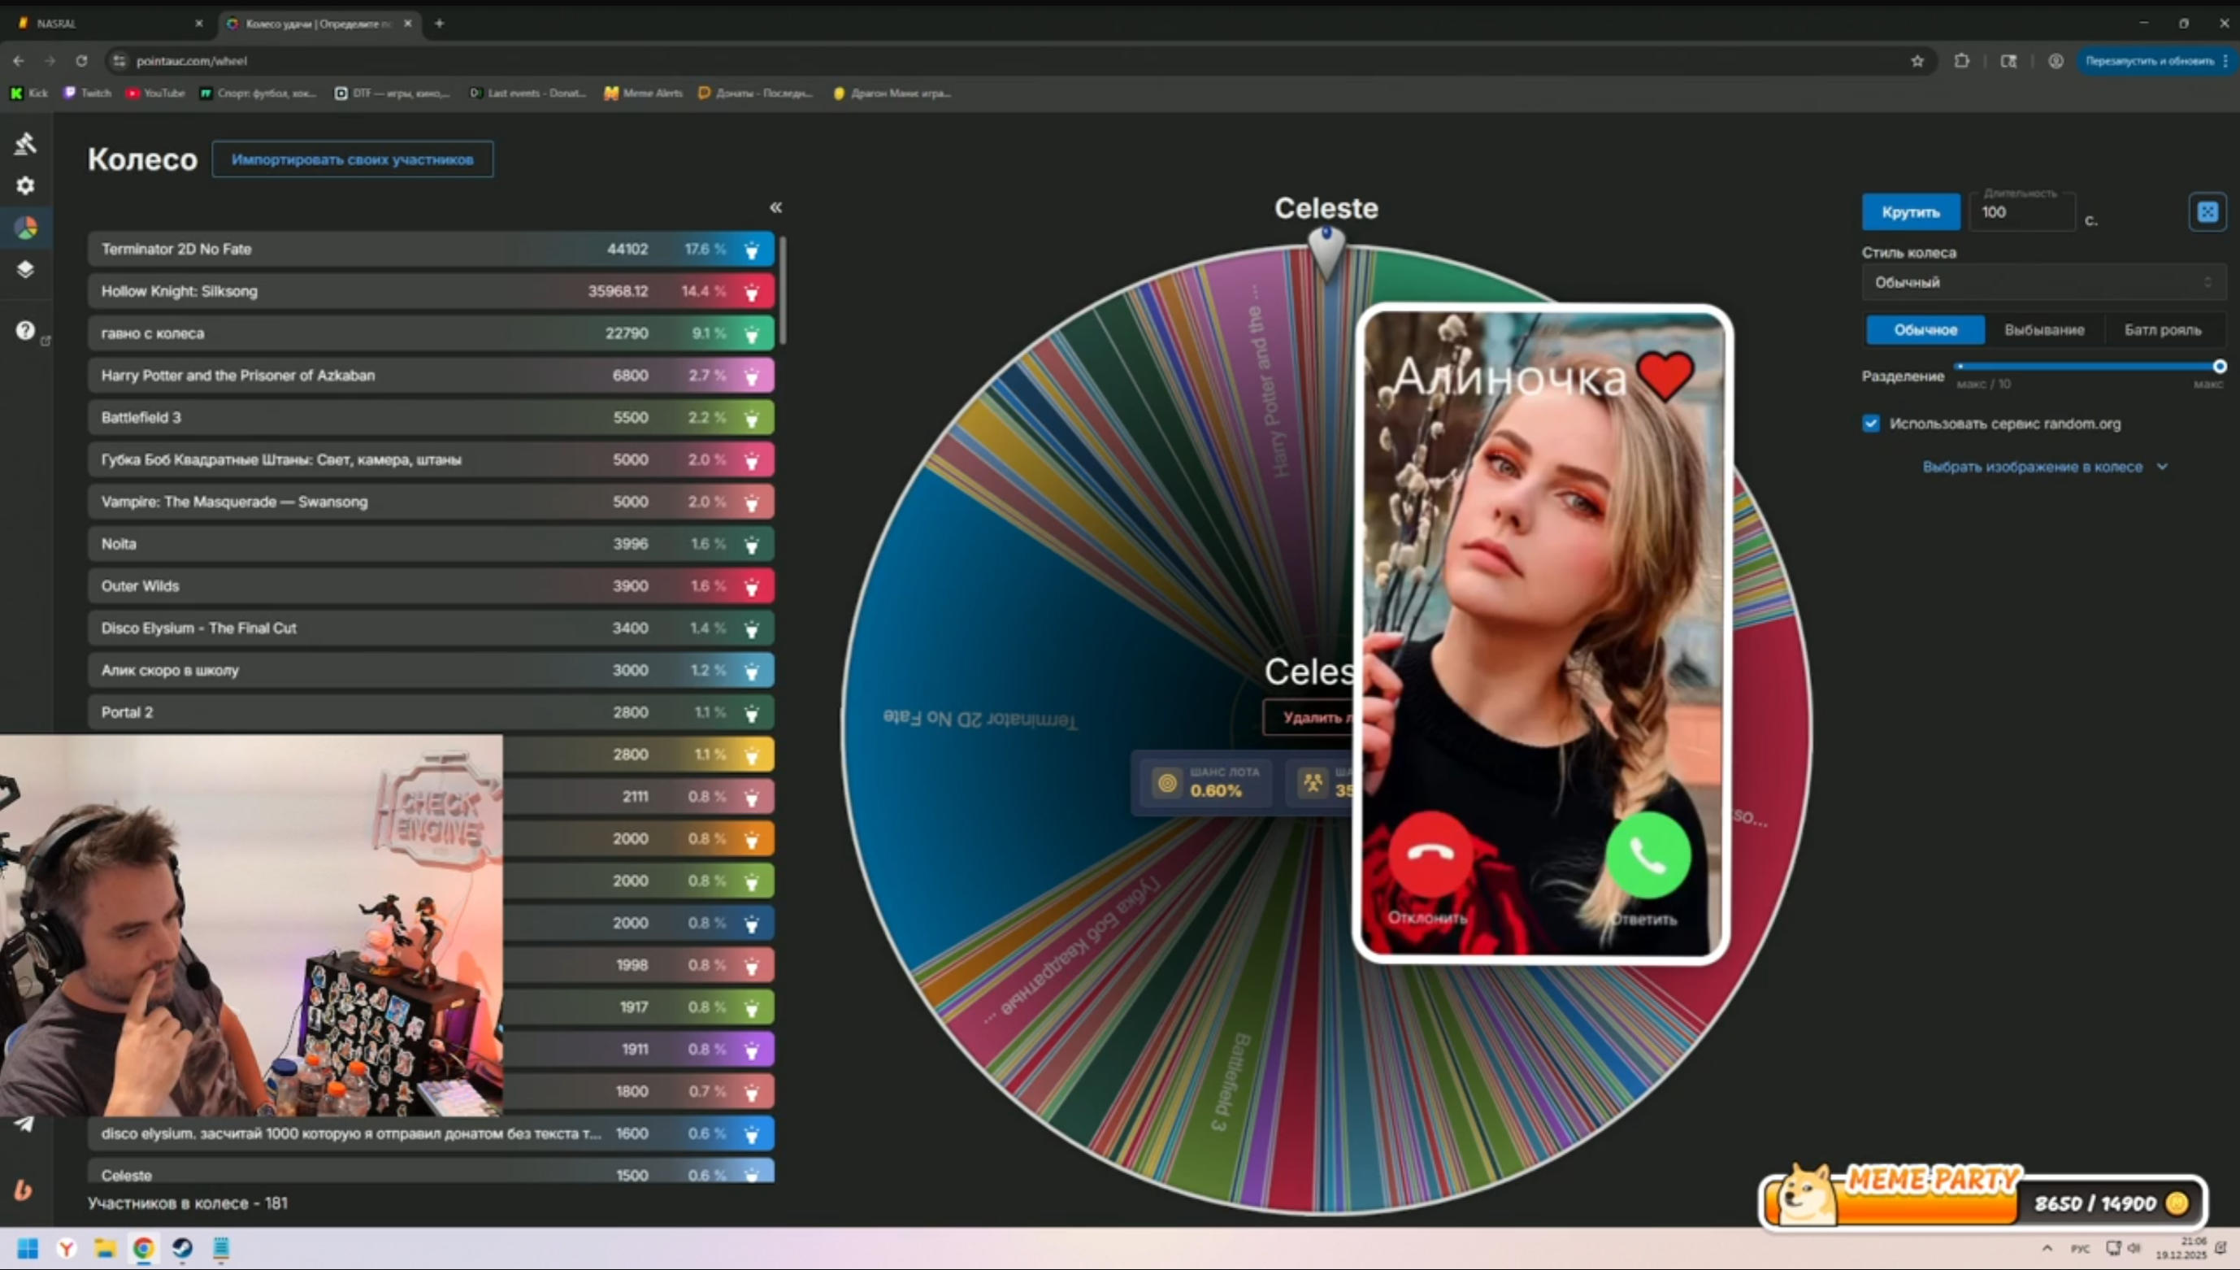
Task: Click the dice randomize icon button
Action: coord(2207,212)
